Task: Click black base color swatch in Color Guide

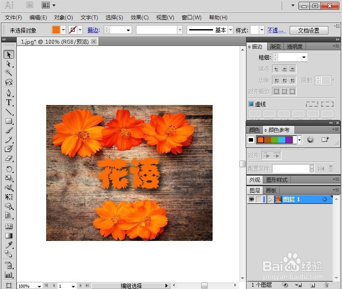Action: coord(251,140)
